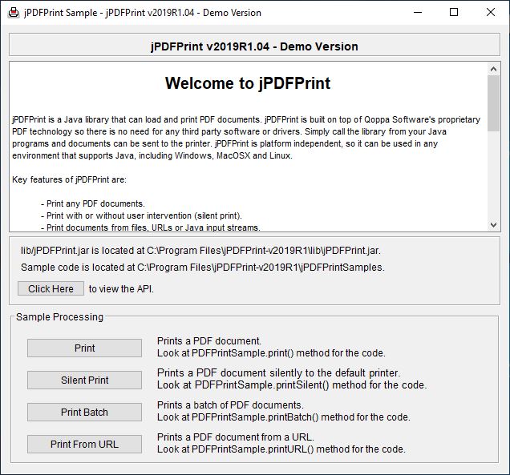Click text 'Key features of jPDFPrint are:'
510x475 pixels.
[x=69, y=179]
